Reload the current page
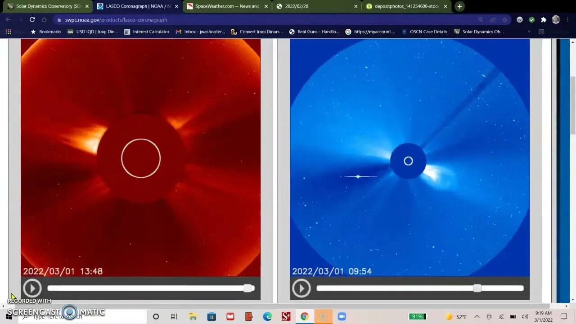This screenshot has width=576, height=324. coord(32,20)
